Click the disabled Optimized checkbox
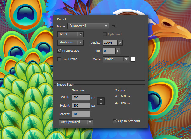Screen dimensions: 191x139 (105, 34)
